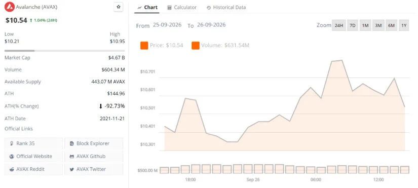Set zoom to 3M
Viewport: 418px width, 188px height.
[x=378, y=26]
